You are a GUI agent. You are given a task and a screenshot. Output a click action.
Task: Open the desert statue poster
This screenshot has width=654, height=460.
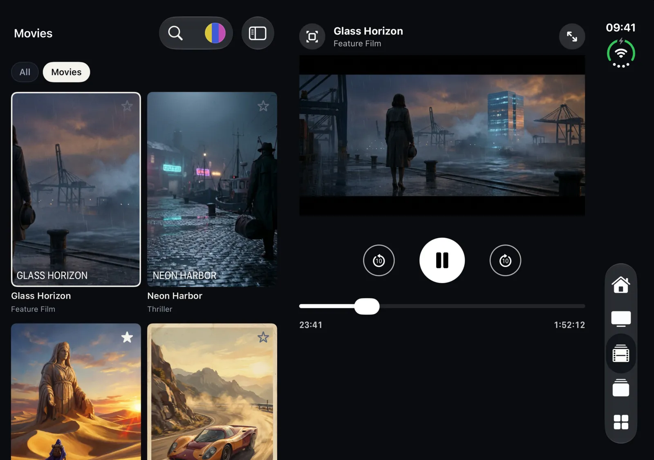76,392
